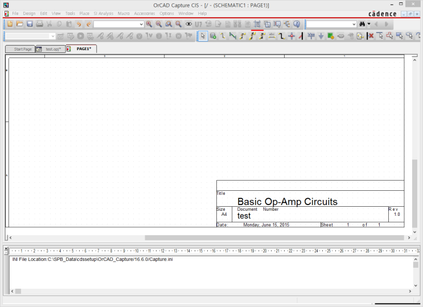Open the Help menu
Viewport: 423px width, 307px height.
[x=202, y=13]
